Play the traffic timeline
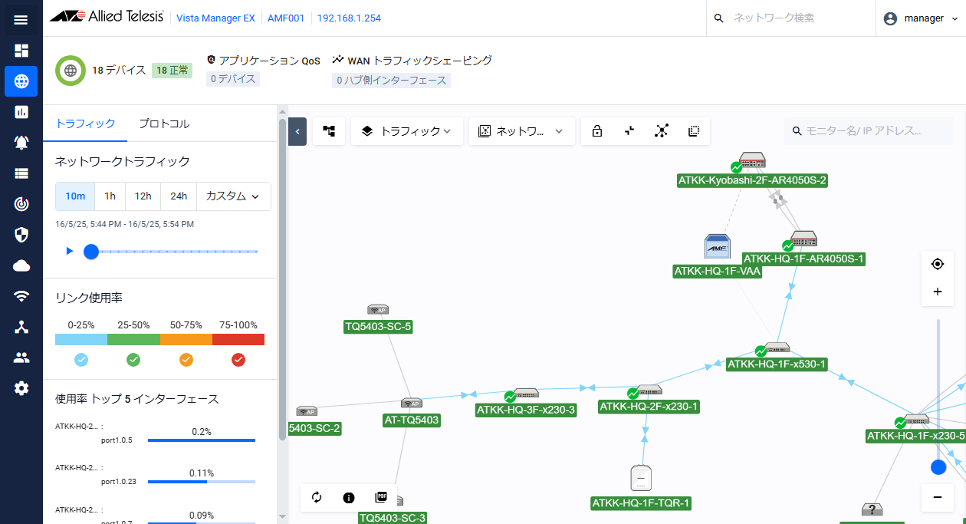Screen dimensions: 966x524 tap(70, 251)
